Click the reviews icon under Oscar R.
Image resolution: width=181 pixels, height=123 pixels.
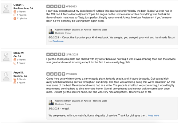(x=15, y=15)
